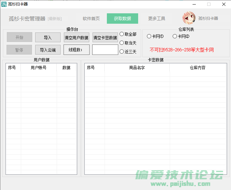Click 清空用户数据 to clear user data
The image size is (231, 190).
point(77,38)
